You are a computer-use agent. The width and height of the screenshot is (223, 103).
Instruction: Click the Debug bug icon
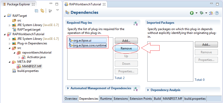coord(202,13)
